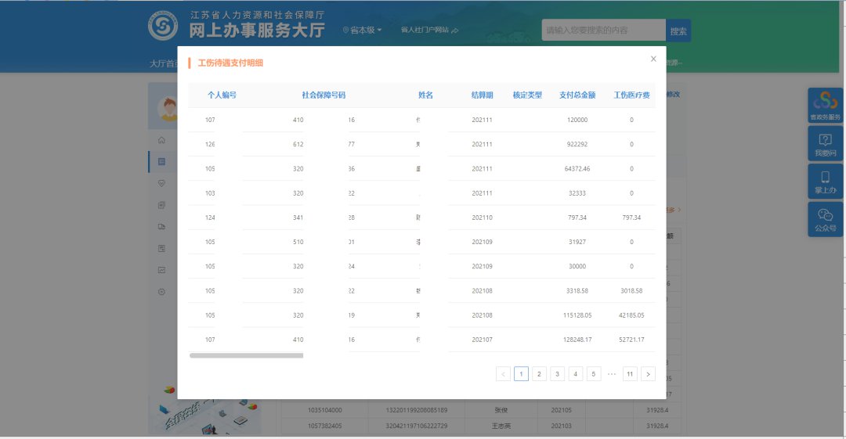Click the gear settings icon in sidebar
846x439 pixels.
[x=161, y=292]
